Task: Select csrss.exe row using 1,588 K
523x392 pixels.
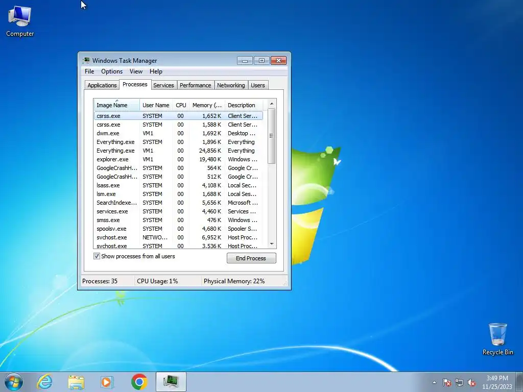Action: 178,125
